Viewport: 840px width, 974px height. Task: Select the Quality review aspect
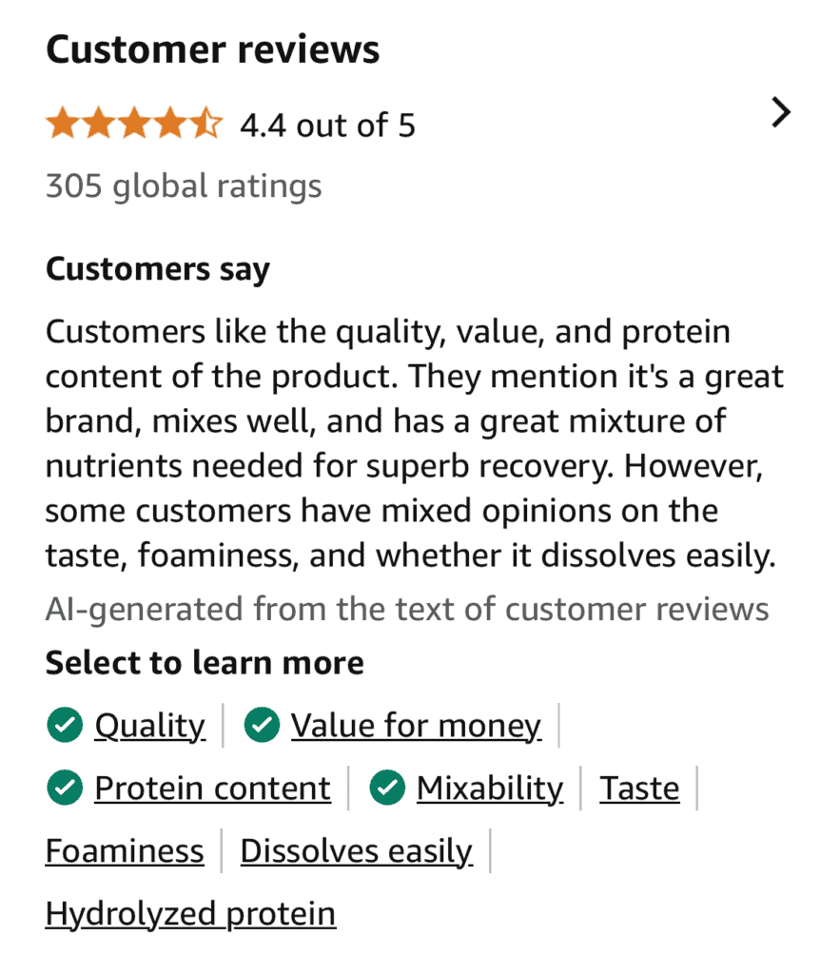tap(149, 725)
